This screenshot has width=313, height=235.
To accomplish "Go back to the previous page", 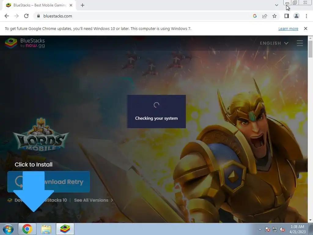I will (7, 16).
